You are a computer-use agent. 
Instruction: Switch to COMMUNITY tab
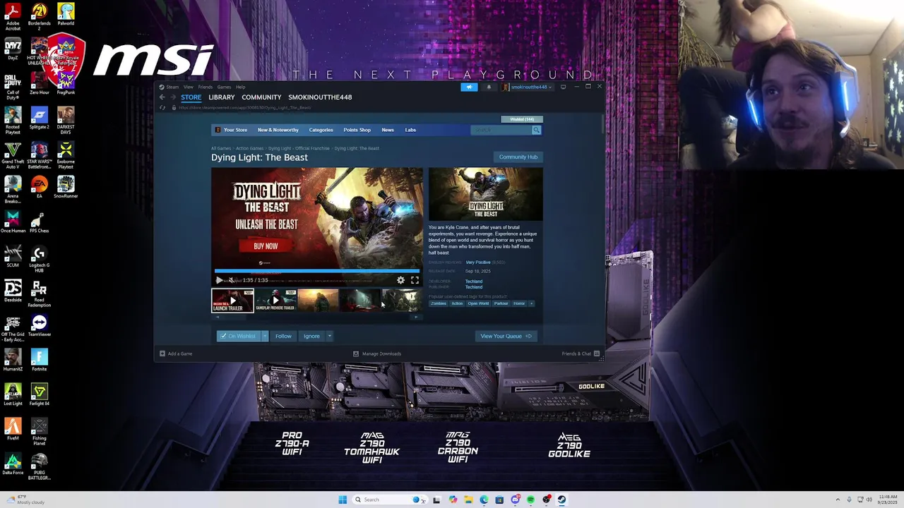[261, 97]
